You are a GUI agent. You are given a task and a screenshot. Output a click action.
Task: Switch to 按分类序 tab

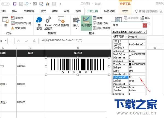pos(132,37)
